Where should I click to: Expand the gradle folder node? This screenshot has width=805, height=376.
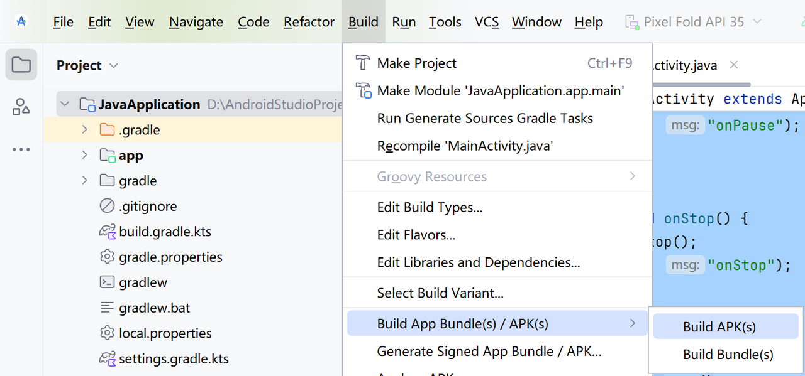(x=85, y=181)
